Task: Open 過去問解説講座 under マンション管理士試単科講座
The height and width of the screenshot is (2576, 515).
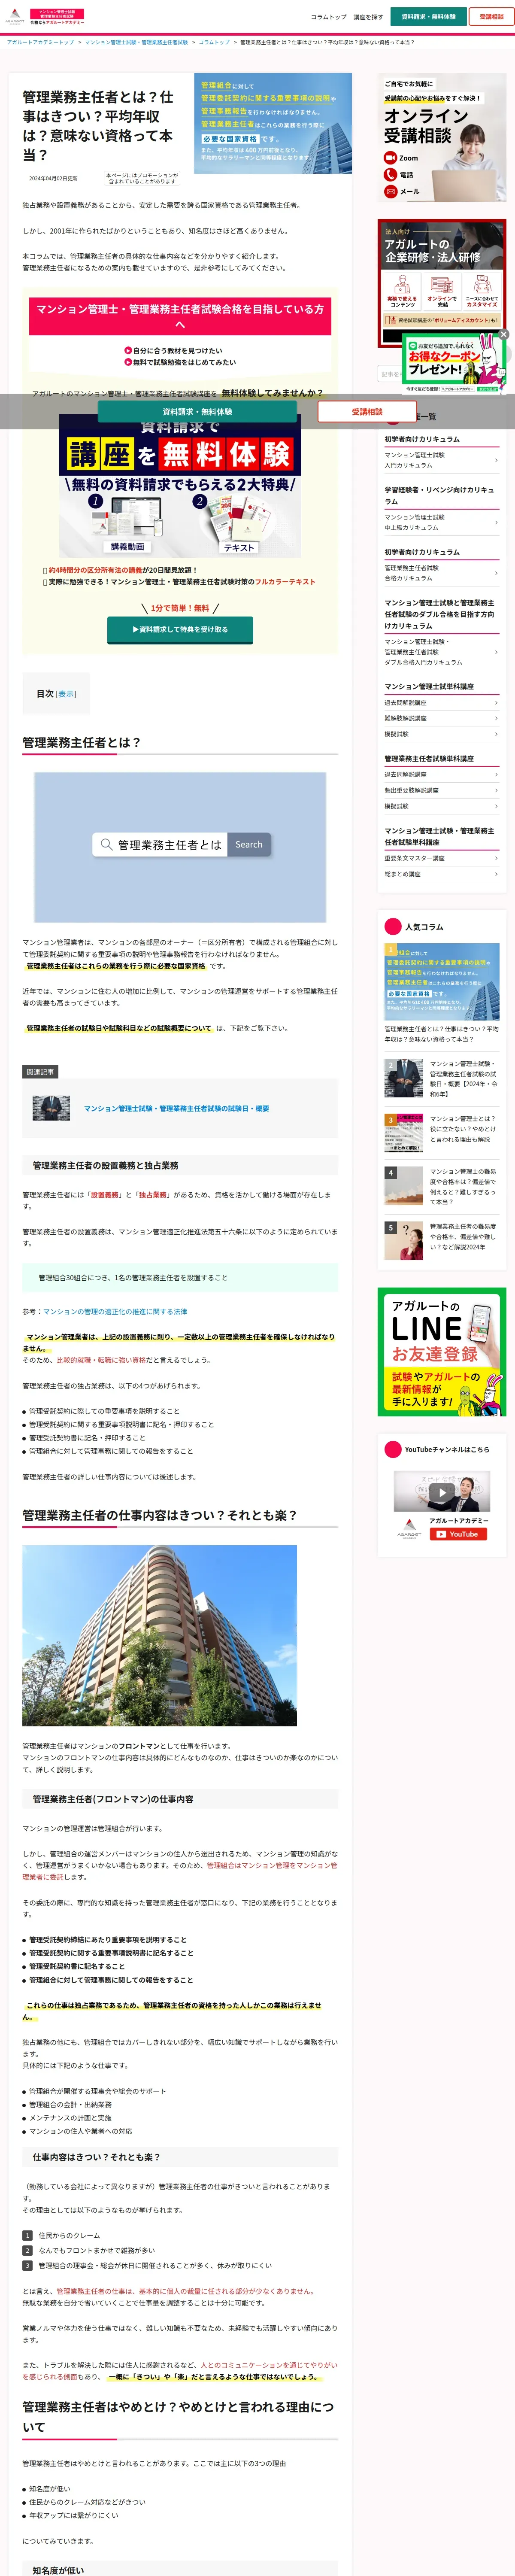Action: pos(441,702)
